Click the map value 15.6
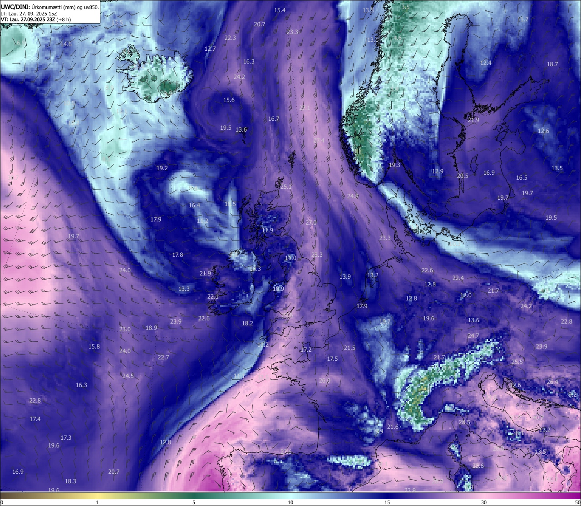The image size is (581, 506). tap(229, 100)
